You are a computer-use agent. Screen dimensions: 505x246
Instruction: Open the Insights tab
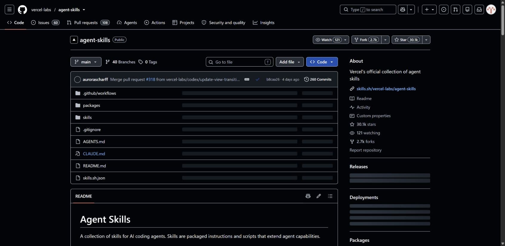264,23
